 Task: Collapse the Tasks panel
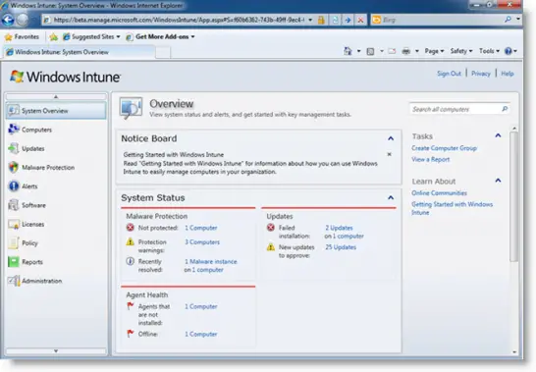pyautogui.click(x=498, y=135)
